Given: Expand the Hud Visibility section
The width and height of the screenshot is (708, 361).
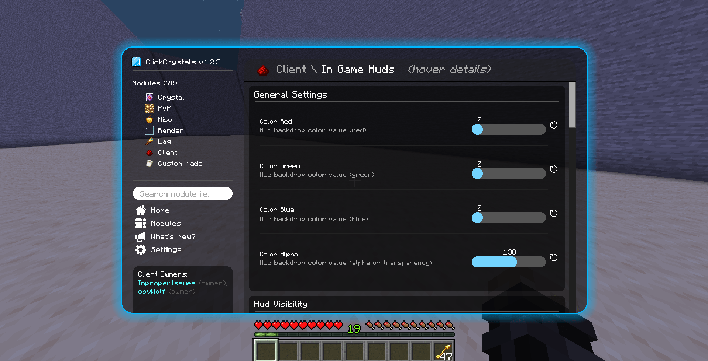Looking at the screenshot, I should click(x=281, y=304).
